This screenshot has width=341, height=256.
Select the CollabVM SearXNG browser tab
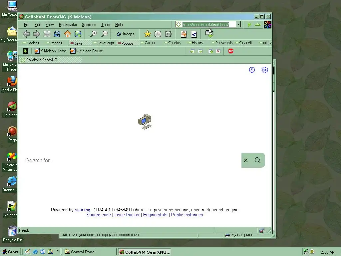tap(51, 60)
